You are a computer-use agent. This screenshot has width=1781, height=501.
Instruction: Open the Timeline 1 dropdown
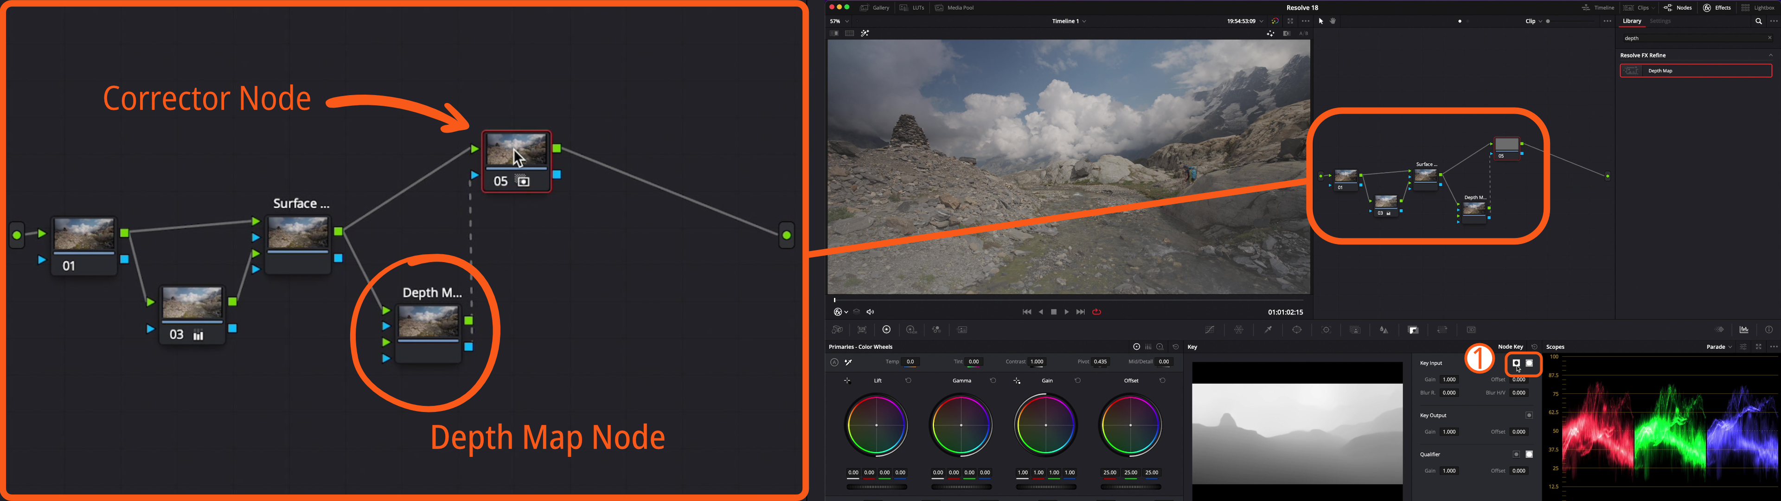click(x=1069, y=21)
